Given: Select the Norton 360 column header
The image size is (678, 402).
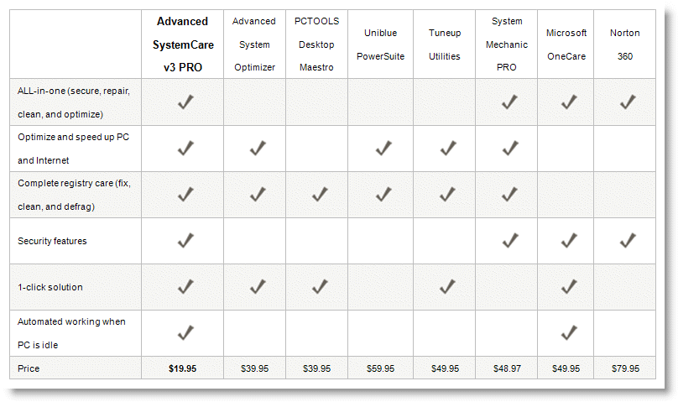Looking at the screenshot, I should tap(625, 44).
